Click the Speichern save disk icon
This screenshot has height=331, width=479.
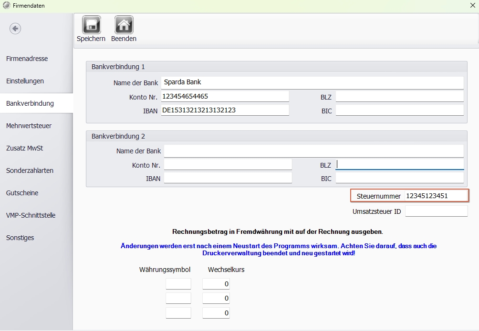point(91,25)
